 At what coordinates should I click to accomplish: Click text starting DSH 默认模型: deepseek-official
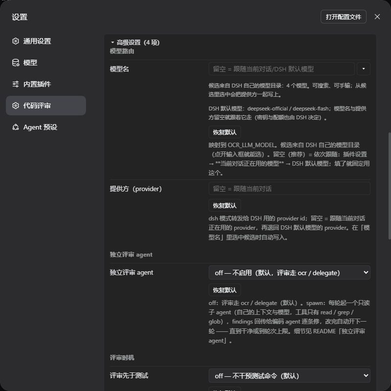[x=287, y=113]
